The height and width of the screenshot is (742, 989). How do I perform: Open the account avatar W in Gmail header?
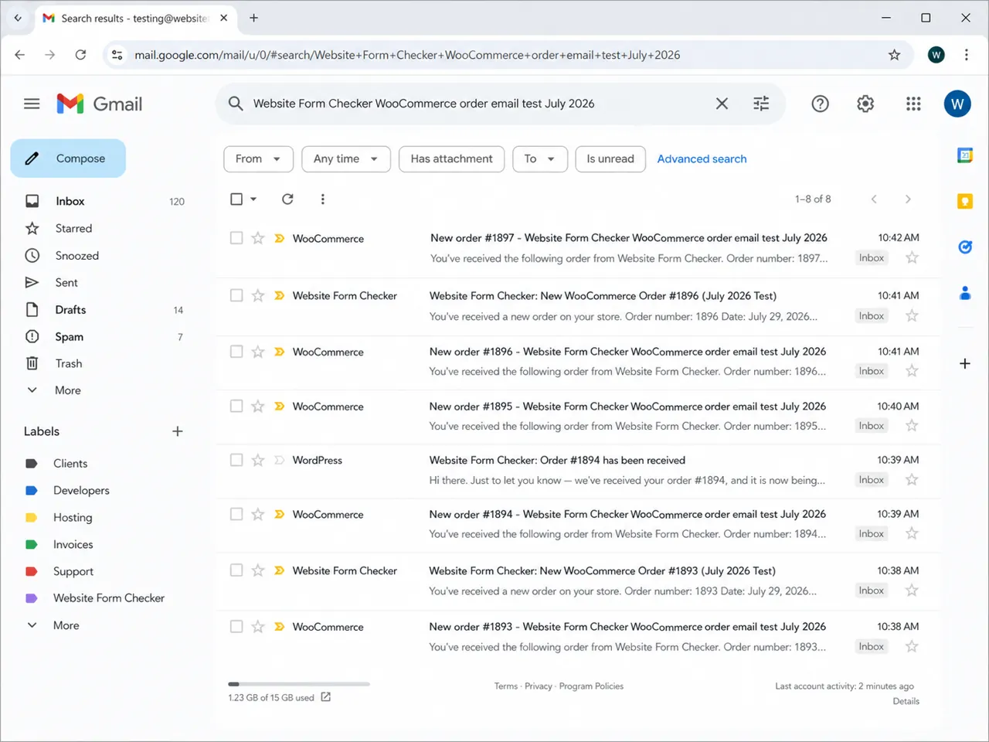point(957,104)
